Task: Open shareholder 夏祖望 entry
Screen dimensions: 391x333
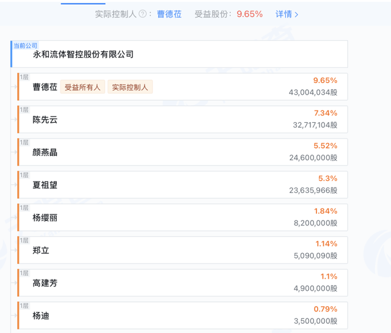Action: point(45,185)
